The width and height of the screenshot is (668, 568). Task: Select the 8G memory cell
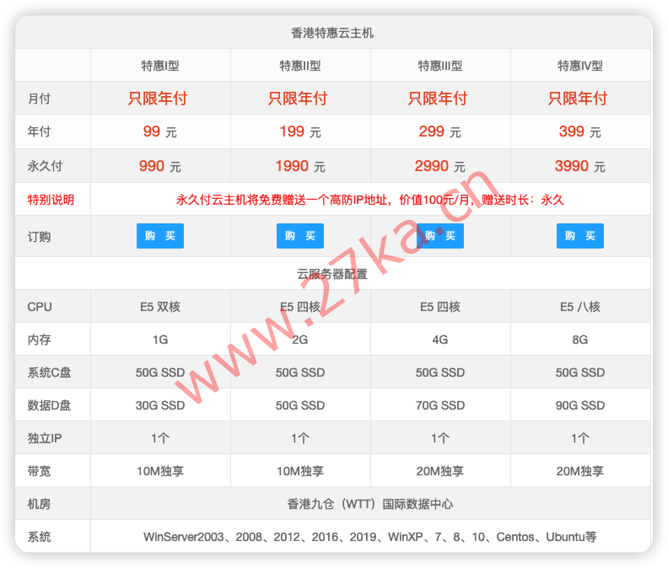coord(579,340)
